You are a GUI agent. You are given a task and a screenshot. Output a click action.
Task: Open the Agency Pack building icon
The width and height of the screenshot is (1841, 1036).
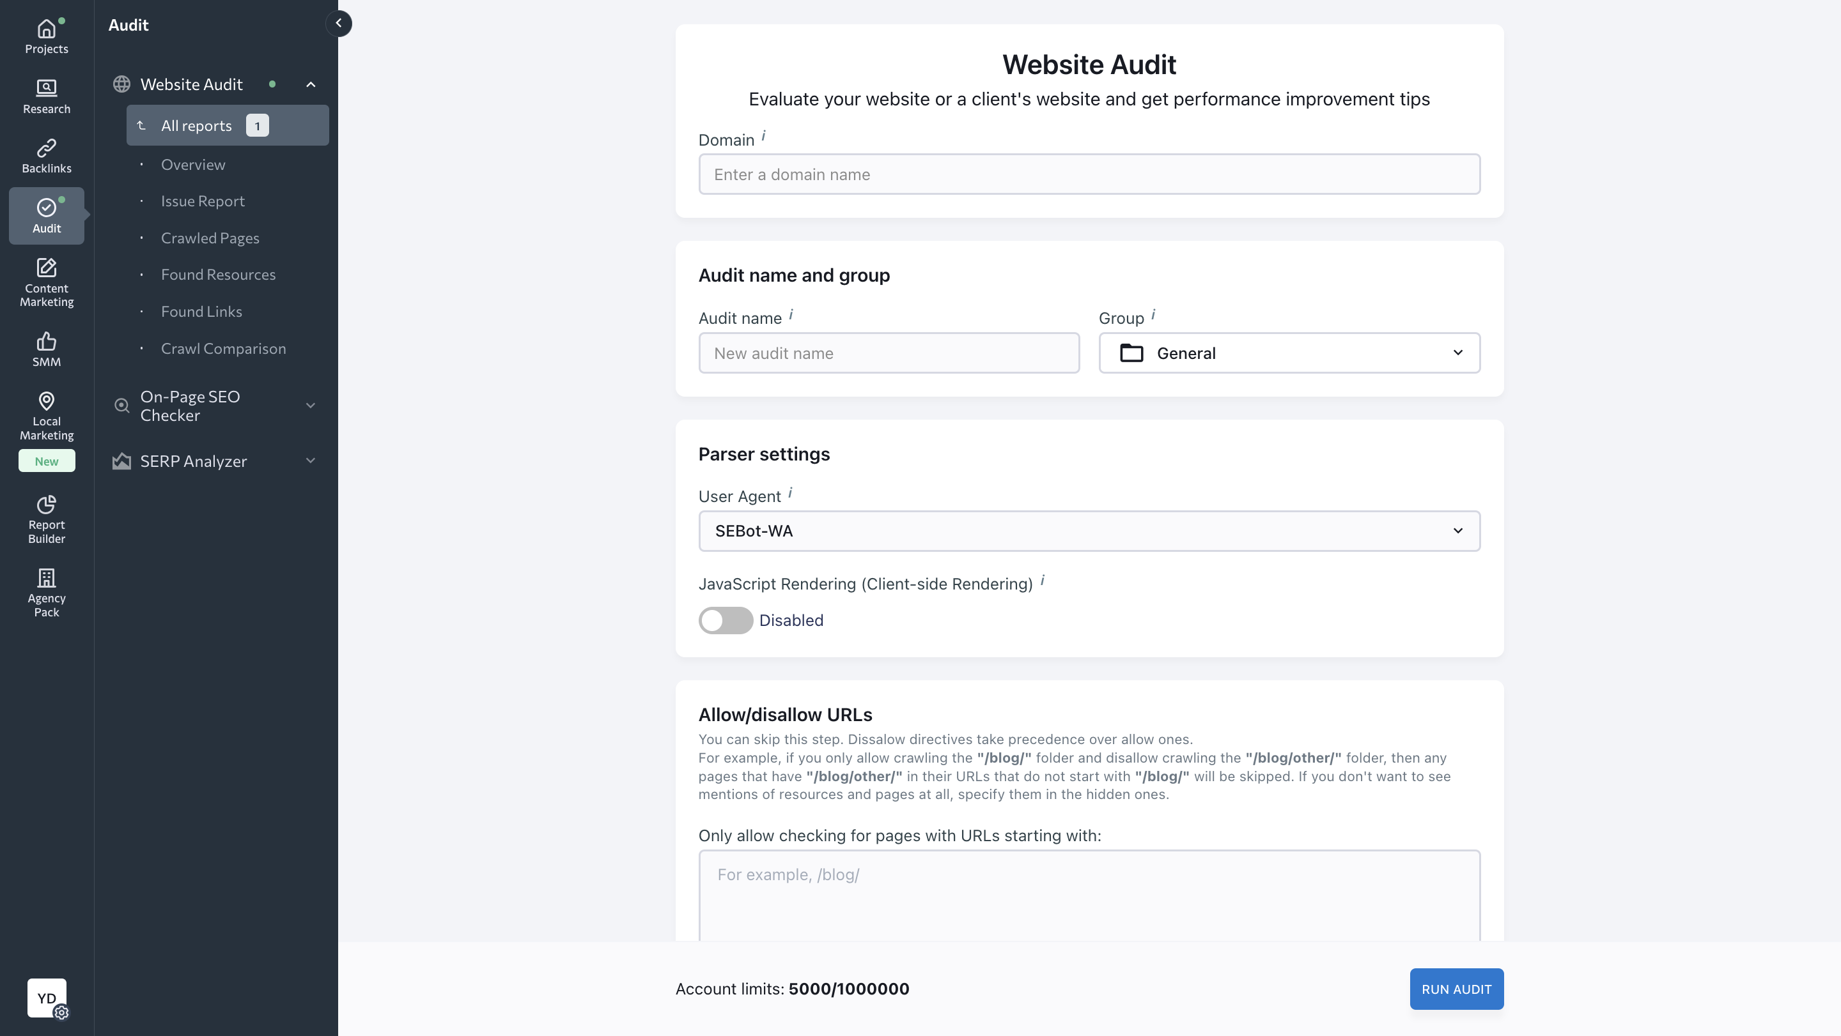tap(47, 577)
